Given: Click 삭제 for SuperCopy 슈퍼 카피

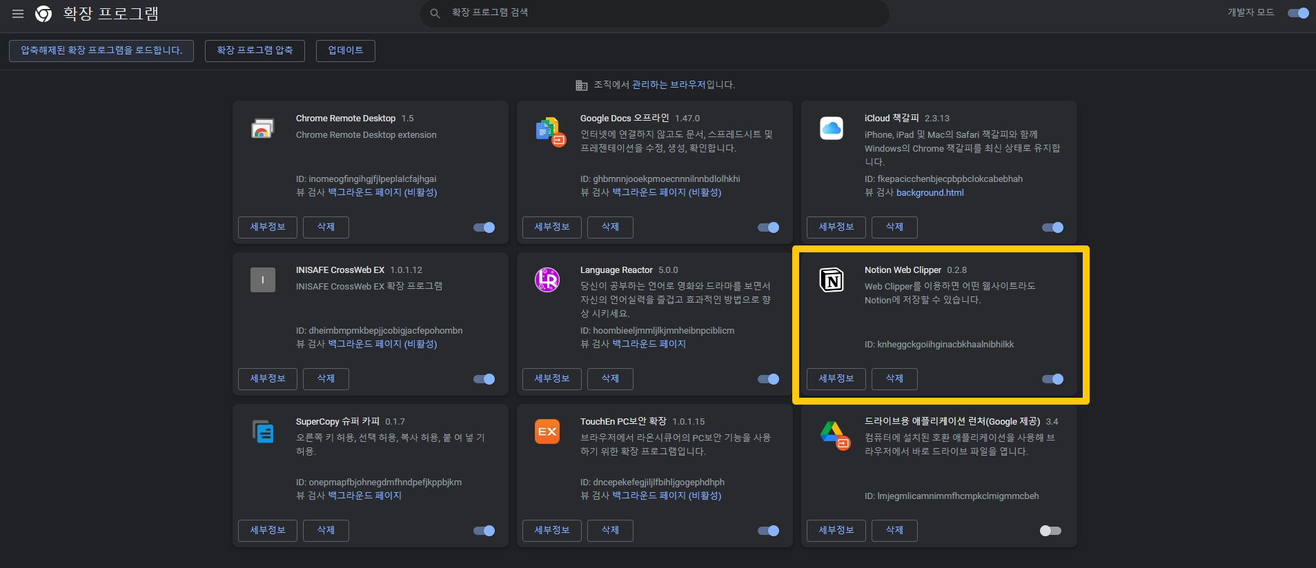Looking at the screenshot, I should coord(326,530).
